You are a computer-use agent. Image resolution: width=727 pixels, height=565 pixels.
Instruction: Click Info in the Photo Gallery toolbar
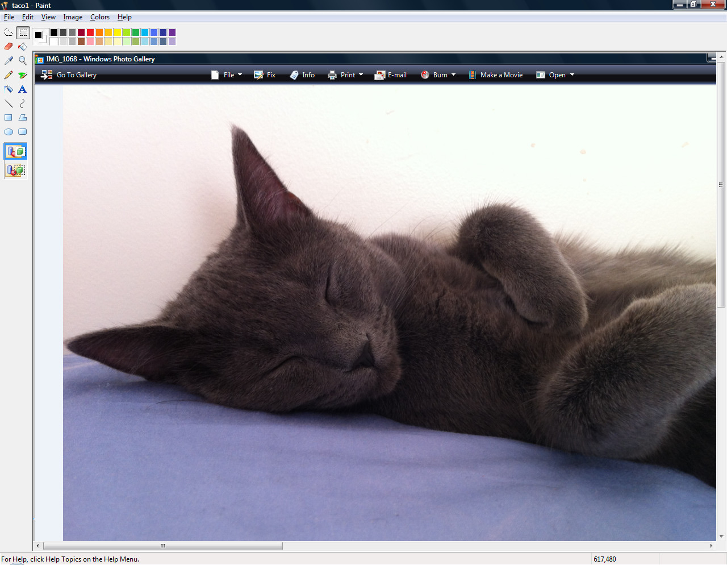pos(302,75)
